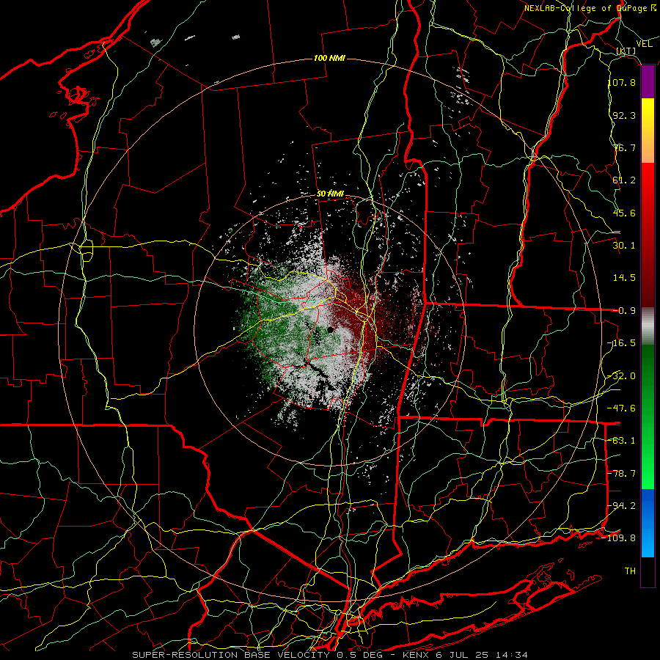Click the 100 NMI range ring label
Viewport: 660px width, 660px height.
[329, 58]
